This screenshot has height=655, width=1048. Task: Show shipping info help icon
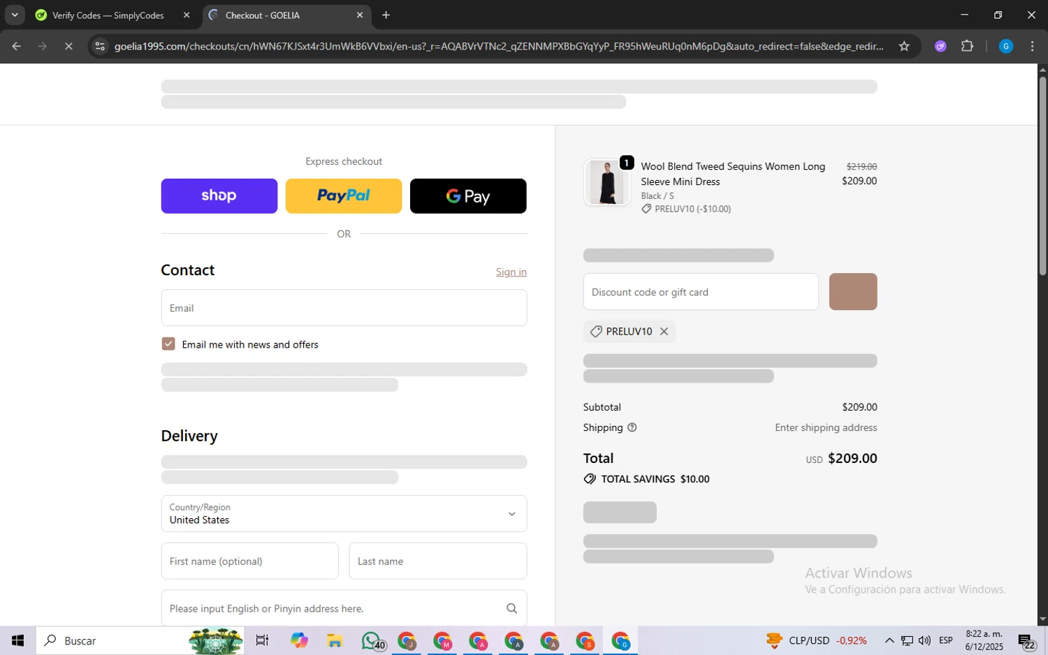(x=632, y=427)
